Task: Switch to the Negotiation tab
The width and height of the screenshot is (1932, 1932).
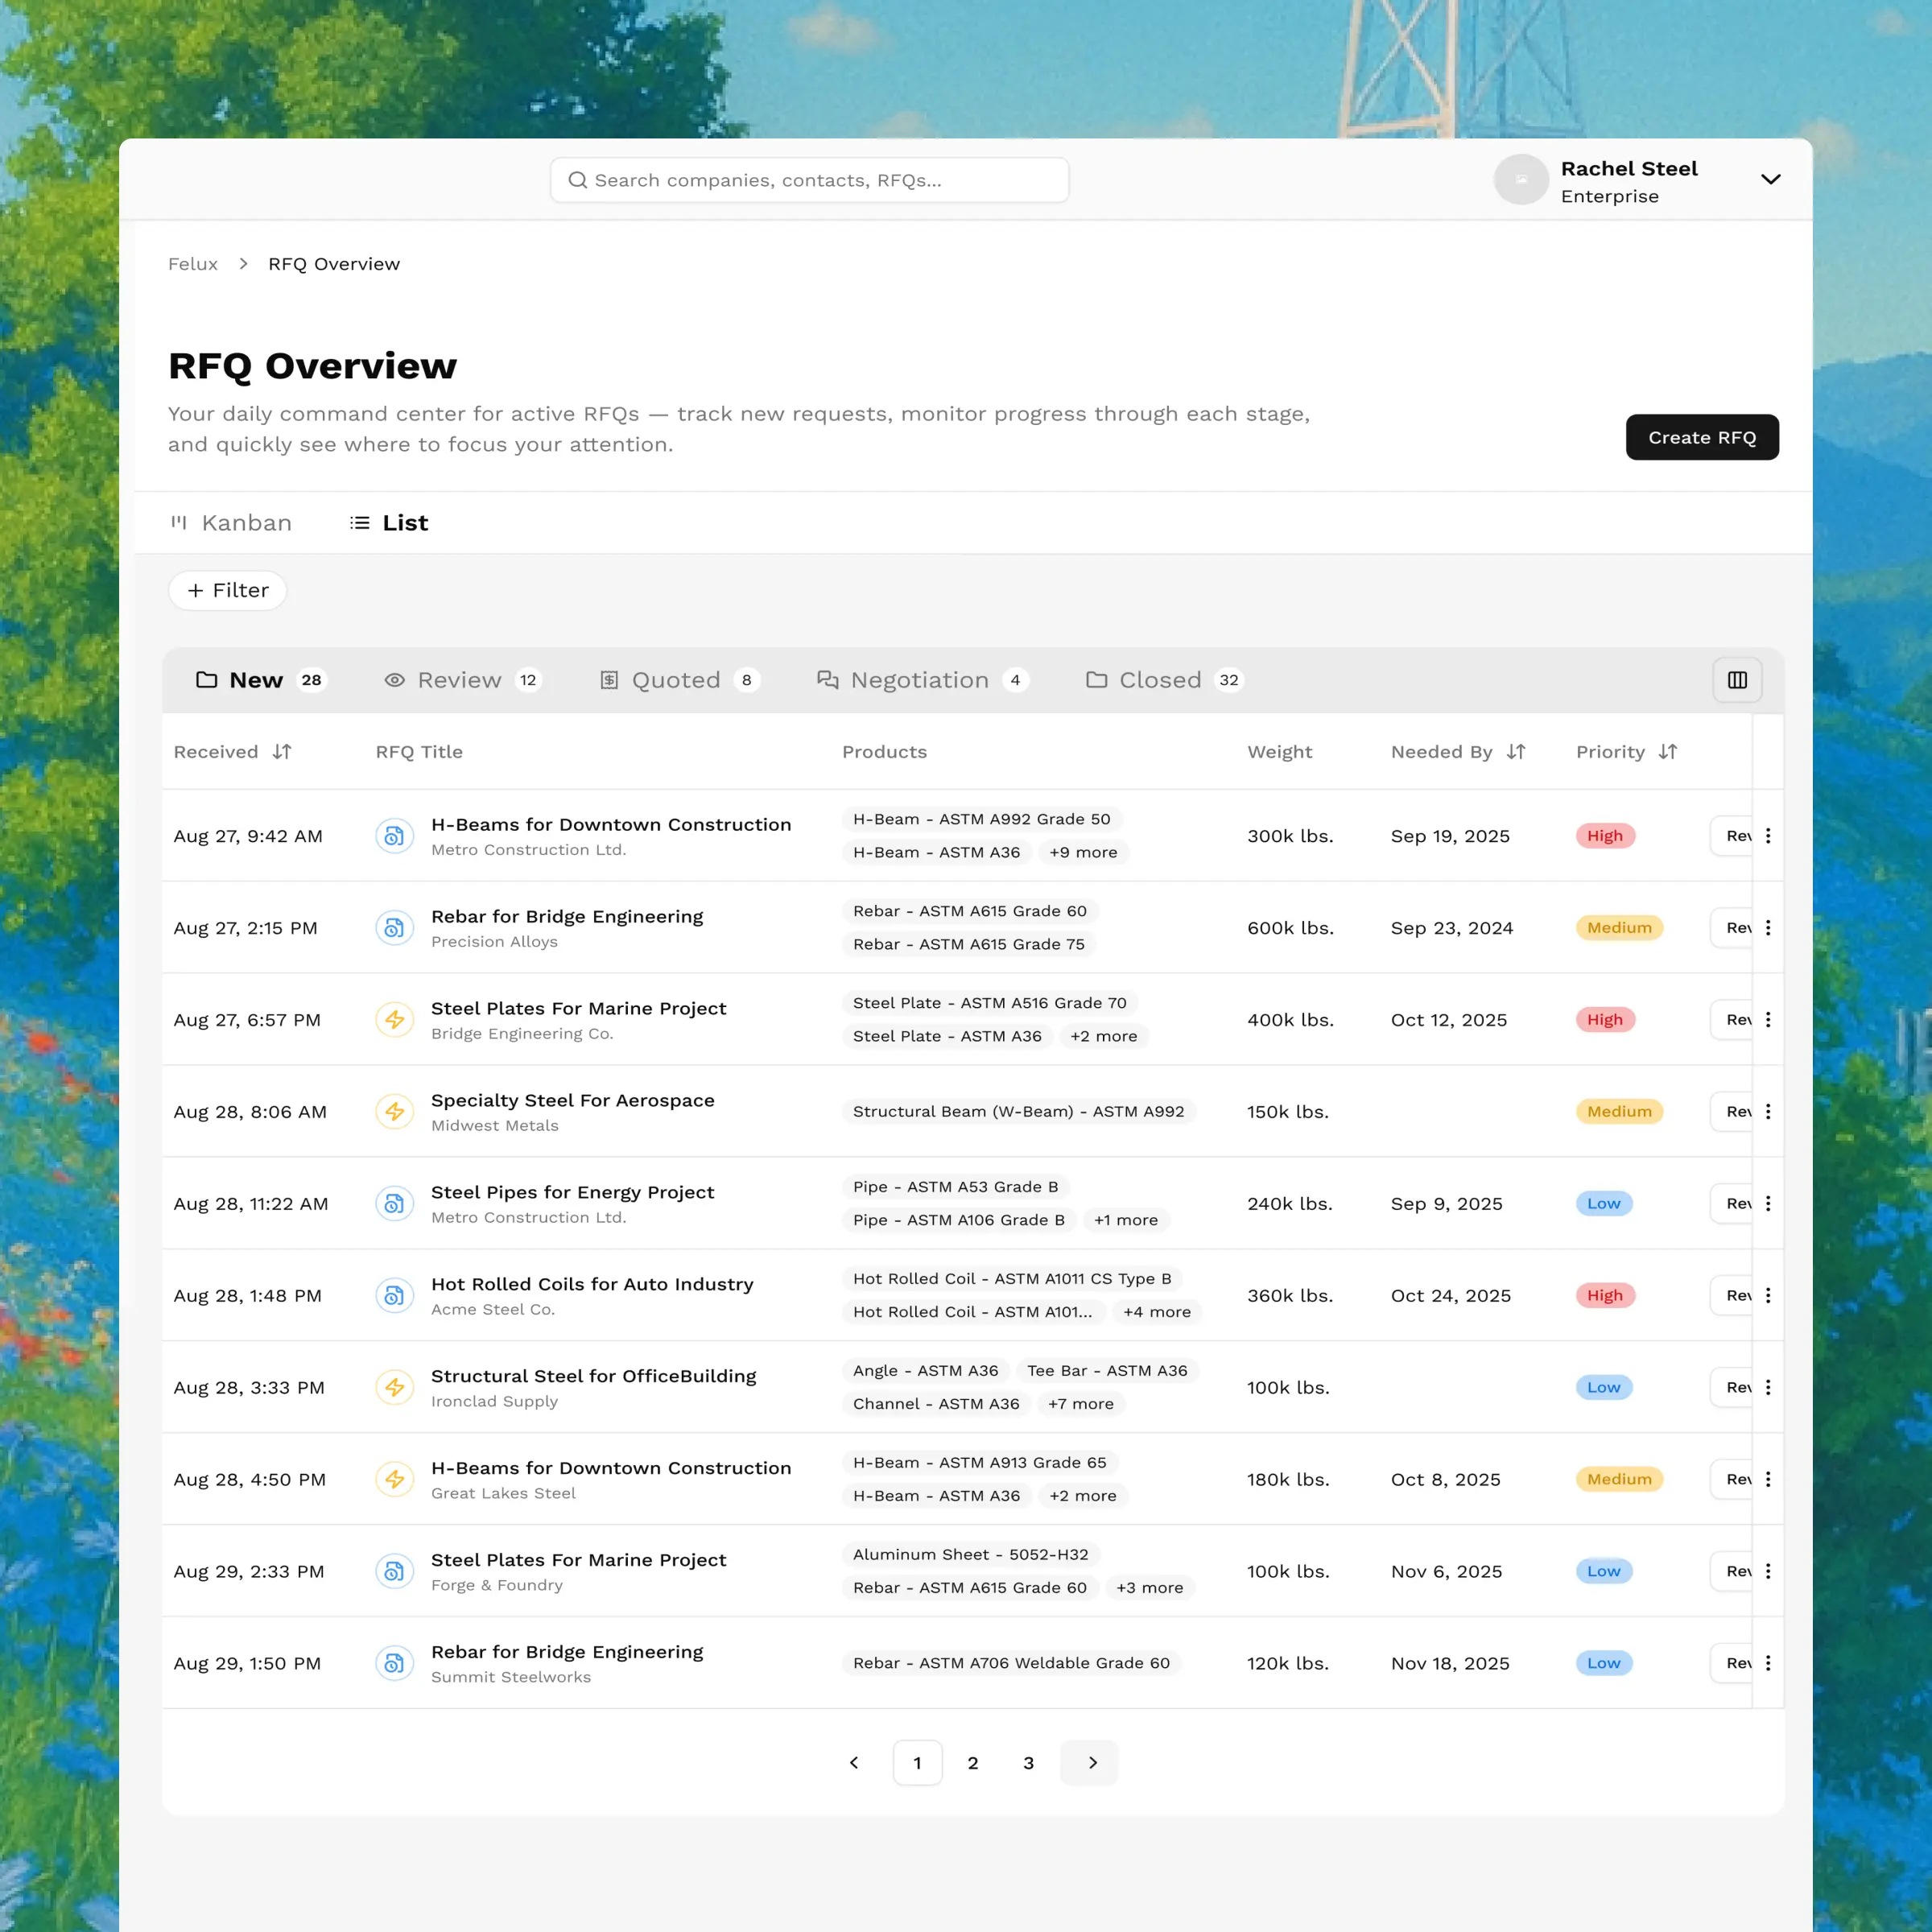Action: pyautogui.click(x=921, y=680)
